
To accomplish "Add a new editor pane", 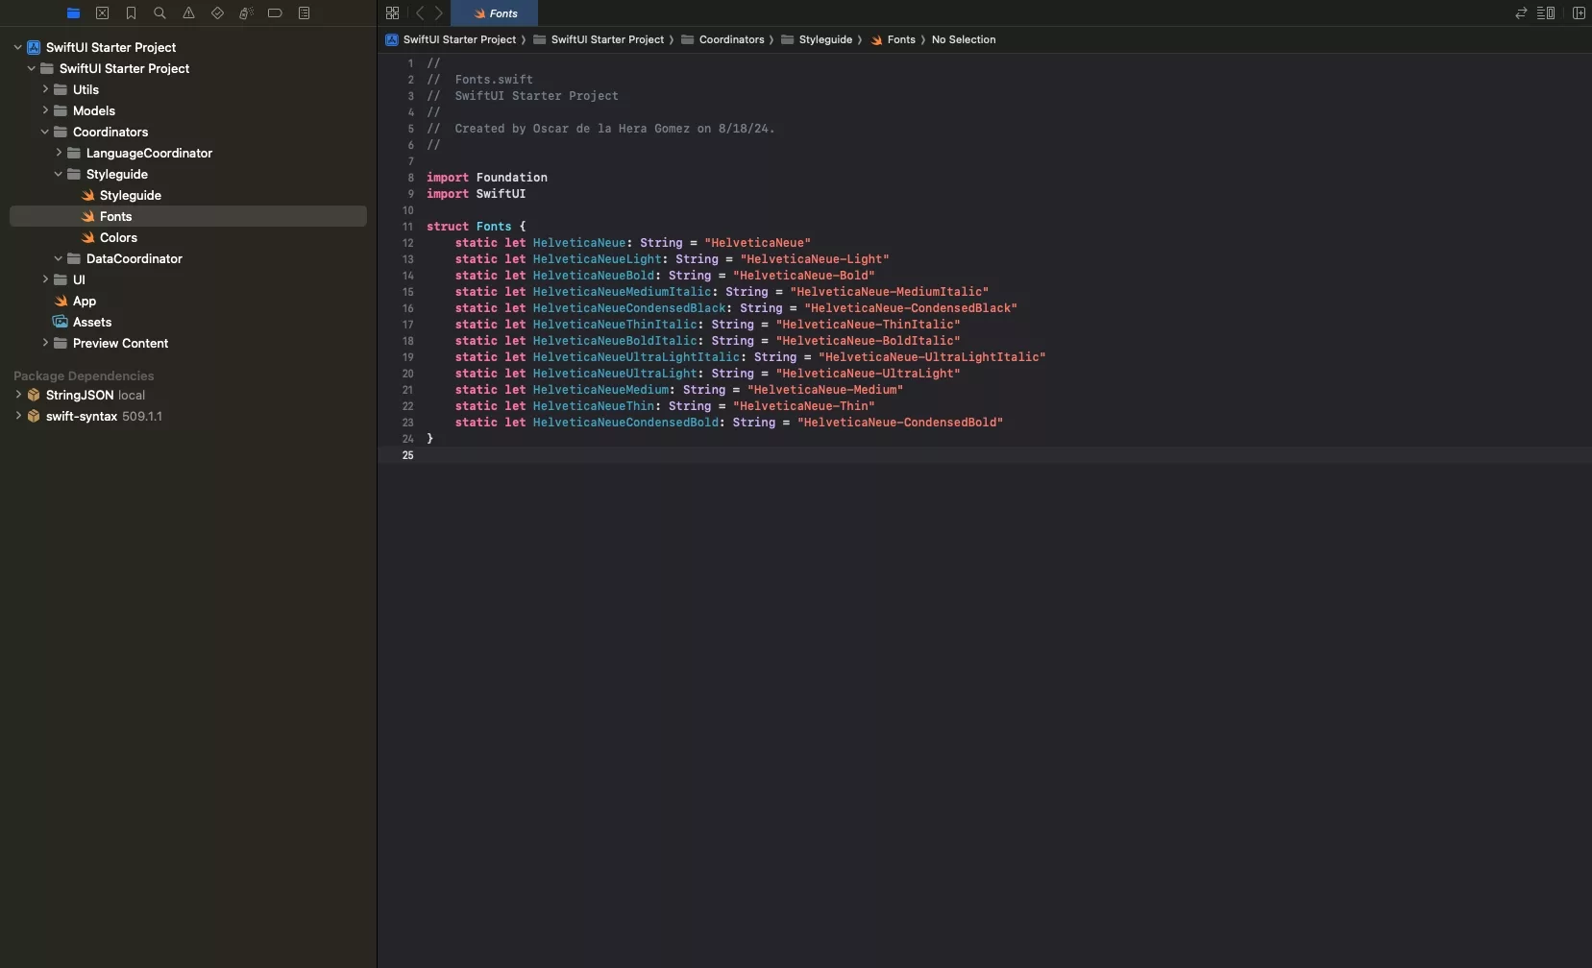I will click(1579, 13).
